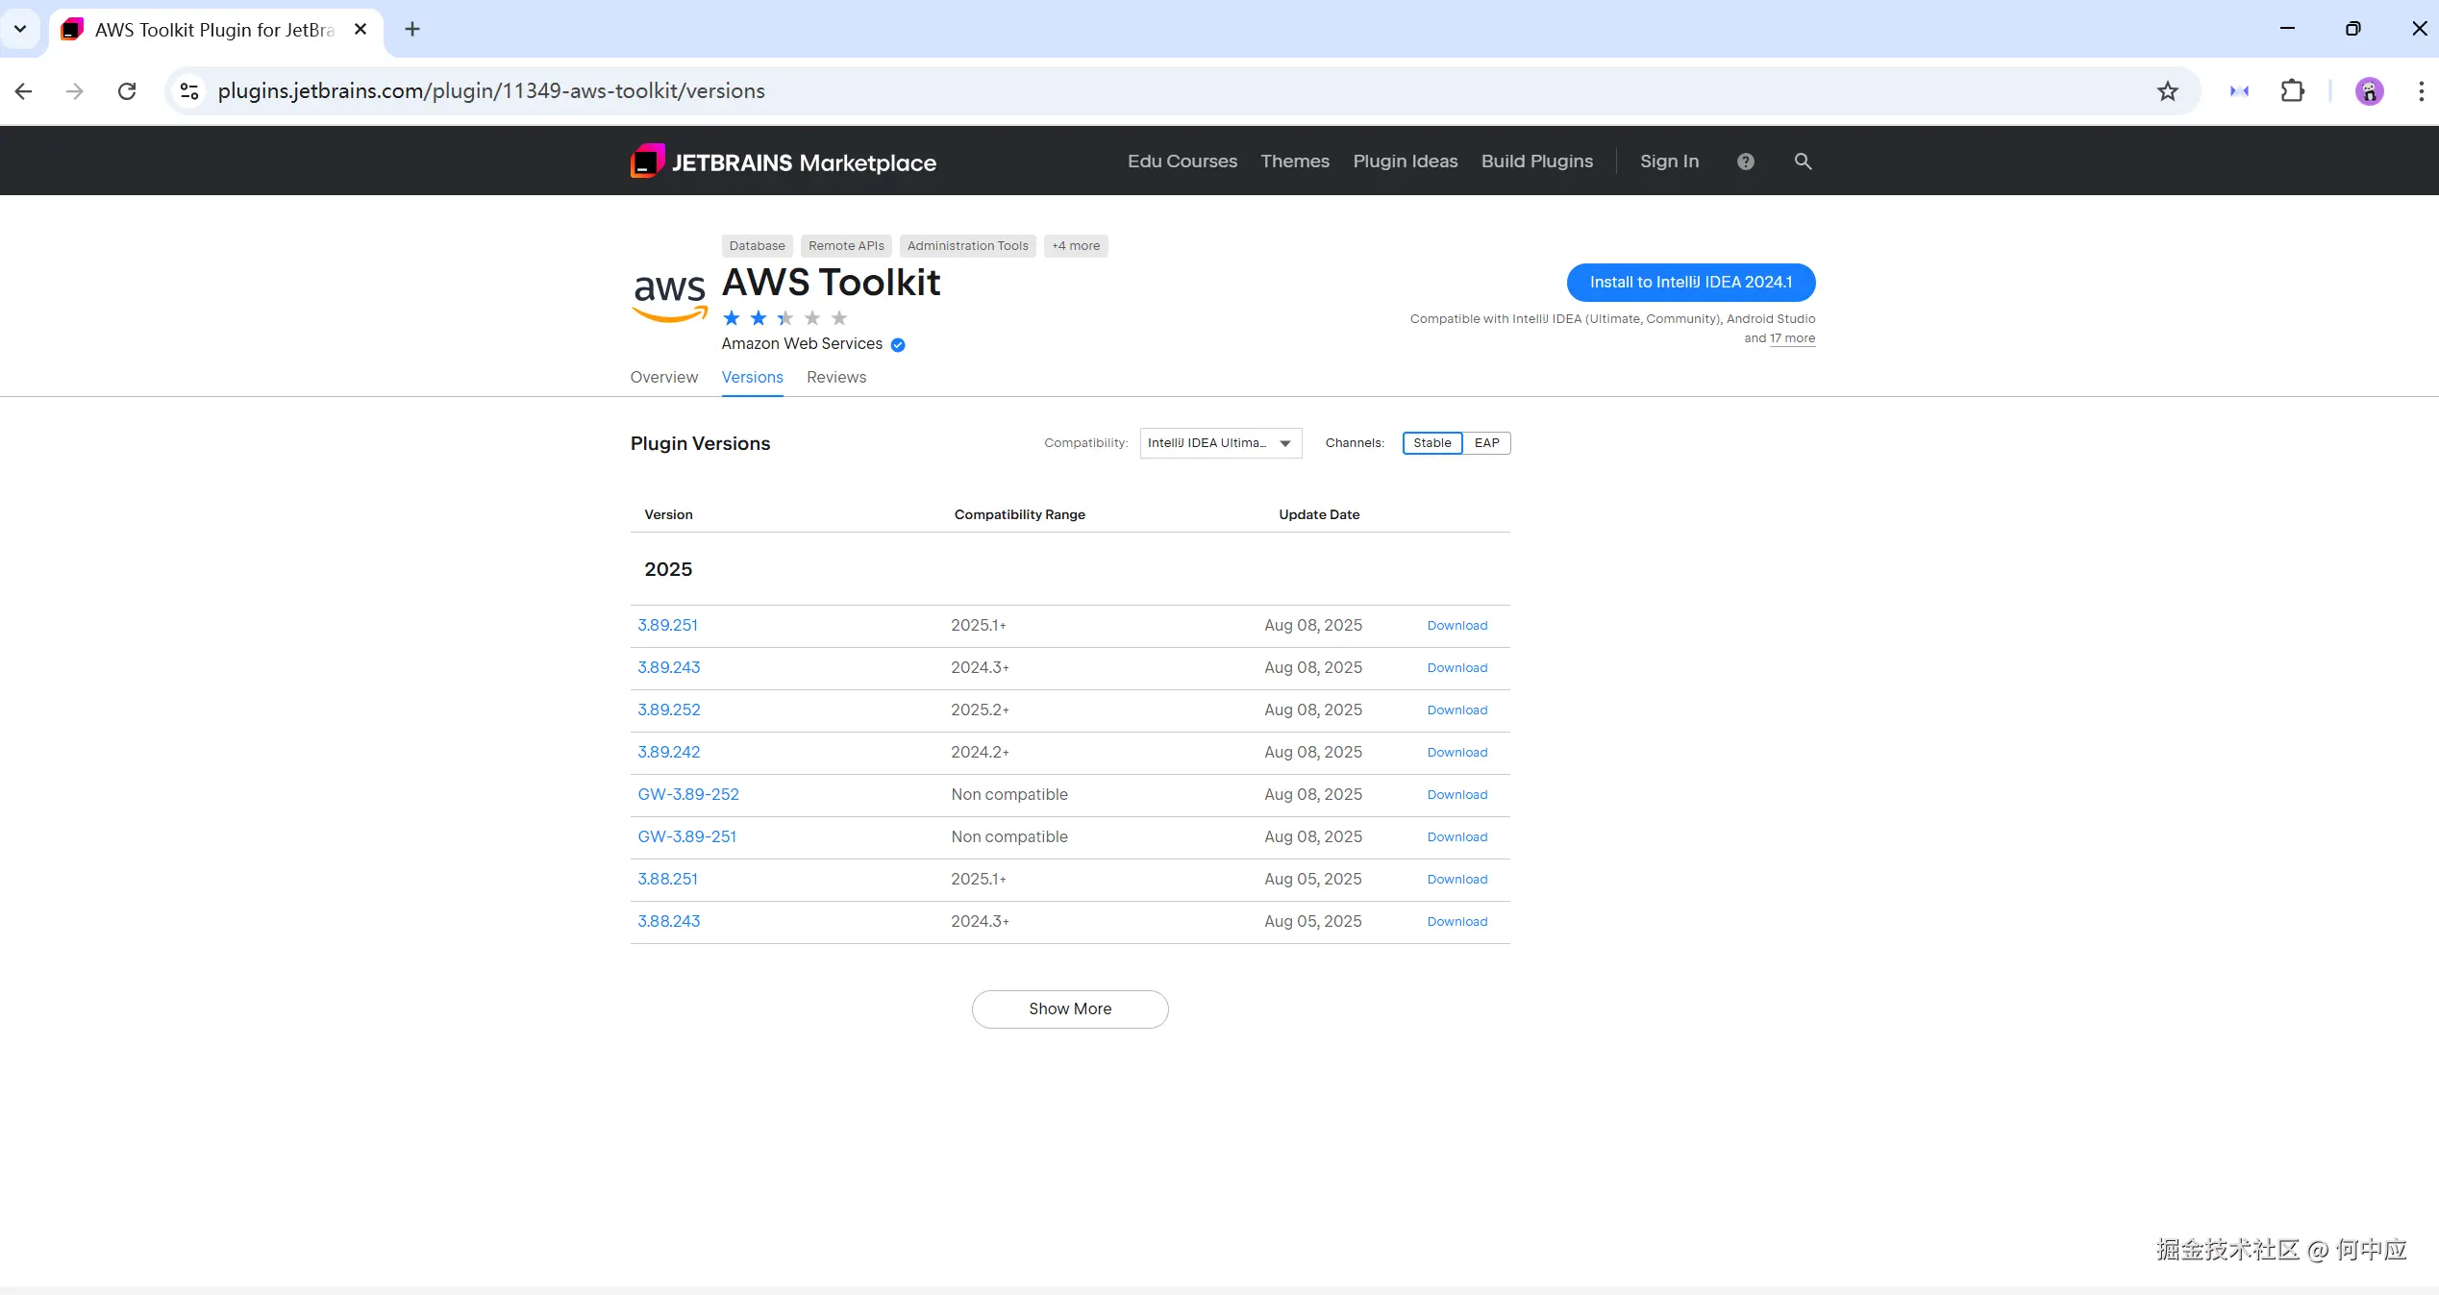Click the AWS plugin logo

pyautogui.click(x=670, y=295)
